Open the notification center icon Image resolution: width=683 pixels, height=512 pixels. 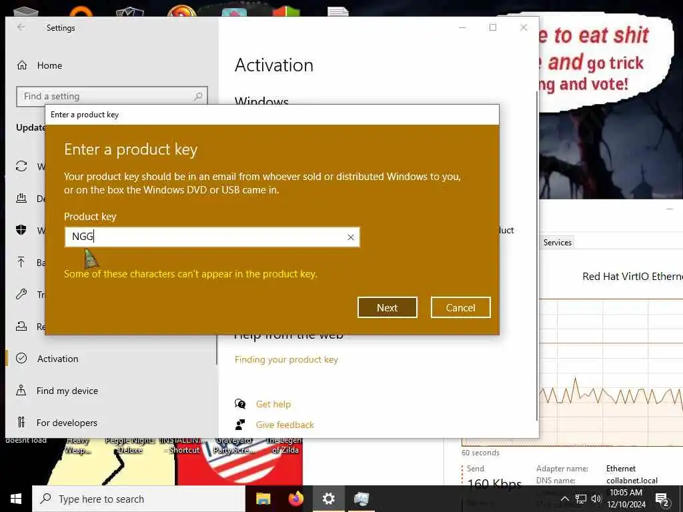tap(662, 499)
